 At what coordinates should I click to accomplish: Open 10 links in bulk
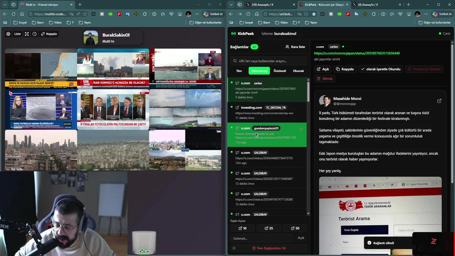coord(243,228)
